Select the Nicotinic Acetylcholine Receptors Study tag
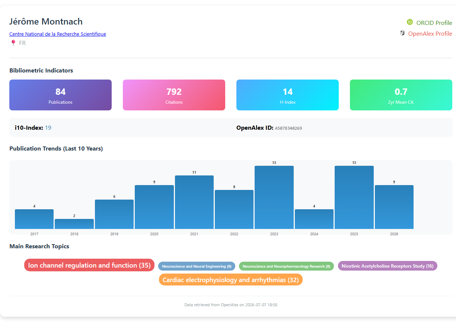Image resolution: width=456 pixels, height=336 pixels. click(388, 266)
